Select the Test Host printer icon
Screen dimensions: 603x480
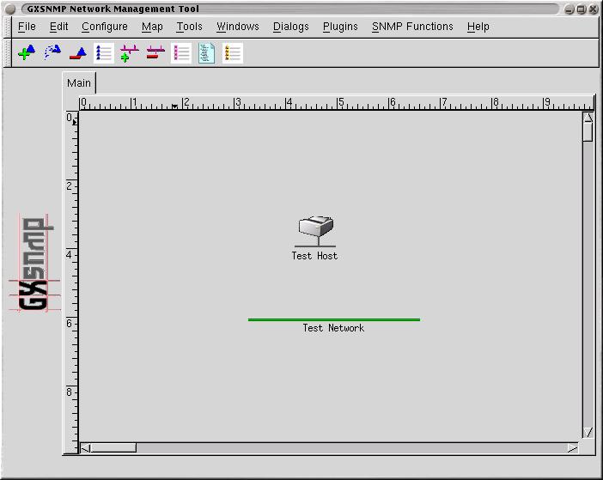point(315,230)
